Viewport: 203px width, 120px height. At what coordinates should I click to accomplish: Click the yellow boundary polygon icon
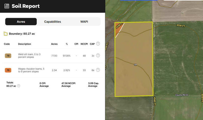point(6,33)
